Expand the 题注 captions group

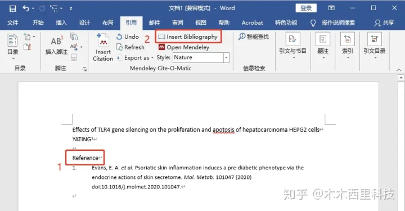(x=323, y=46)
